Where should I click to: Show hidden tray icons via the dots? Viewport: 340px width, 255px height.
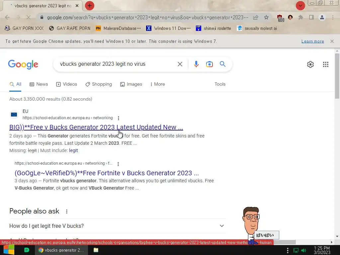pos(288,250)
